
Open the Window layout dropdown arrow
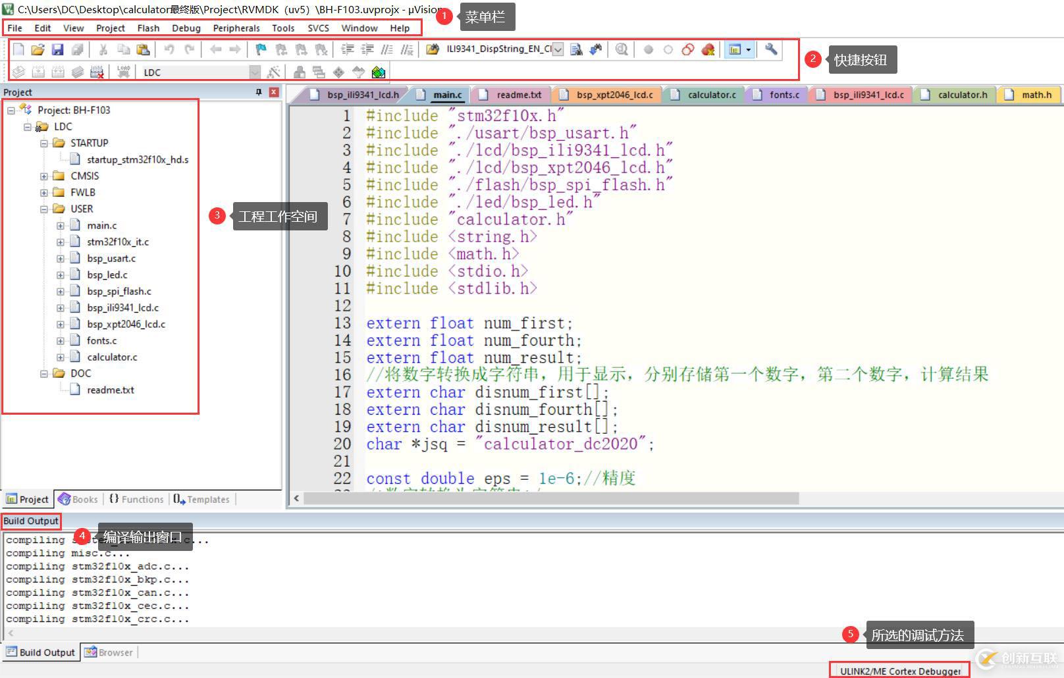pyautogui.click(x=749, y=49)
